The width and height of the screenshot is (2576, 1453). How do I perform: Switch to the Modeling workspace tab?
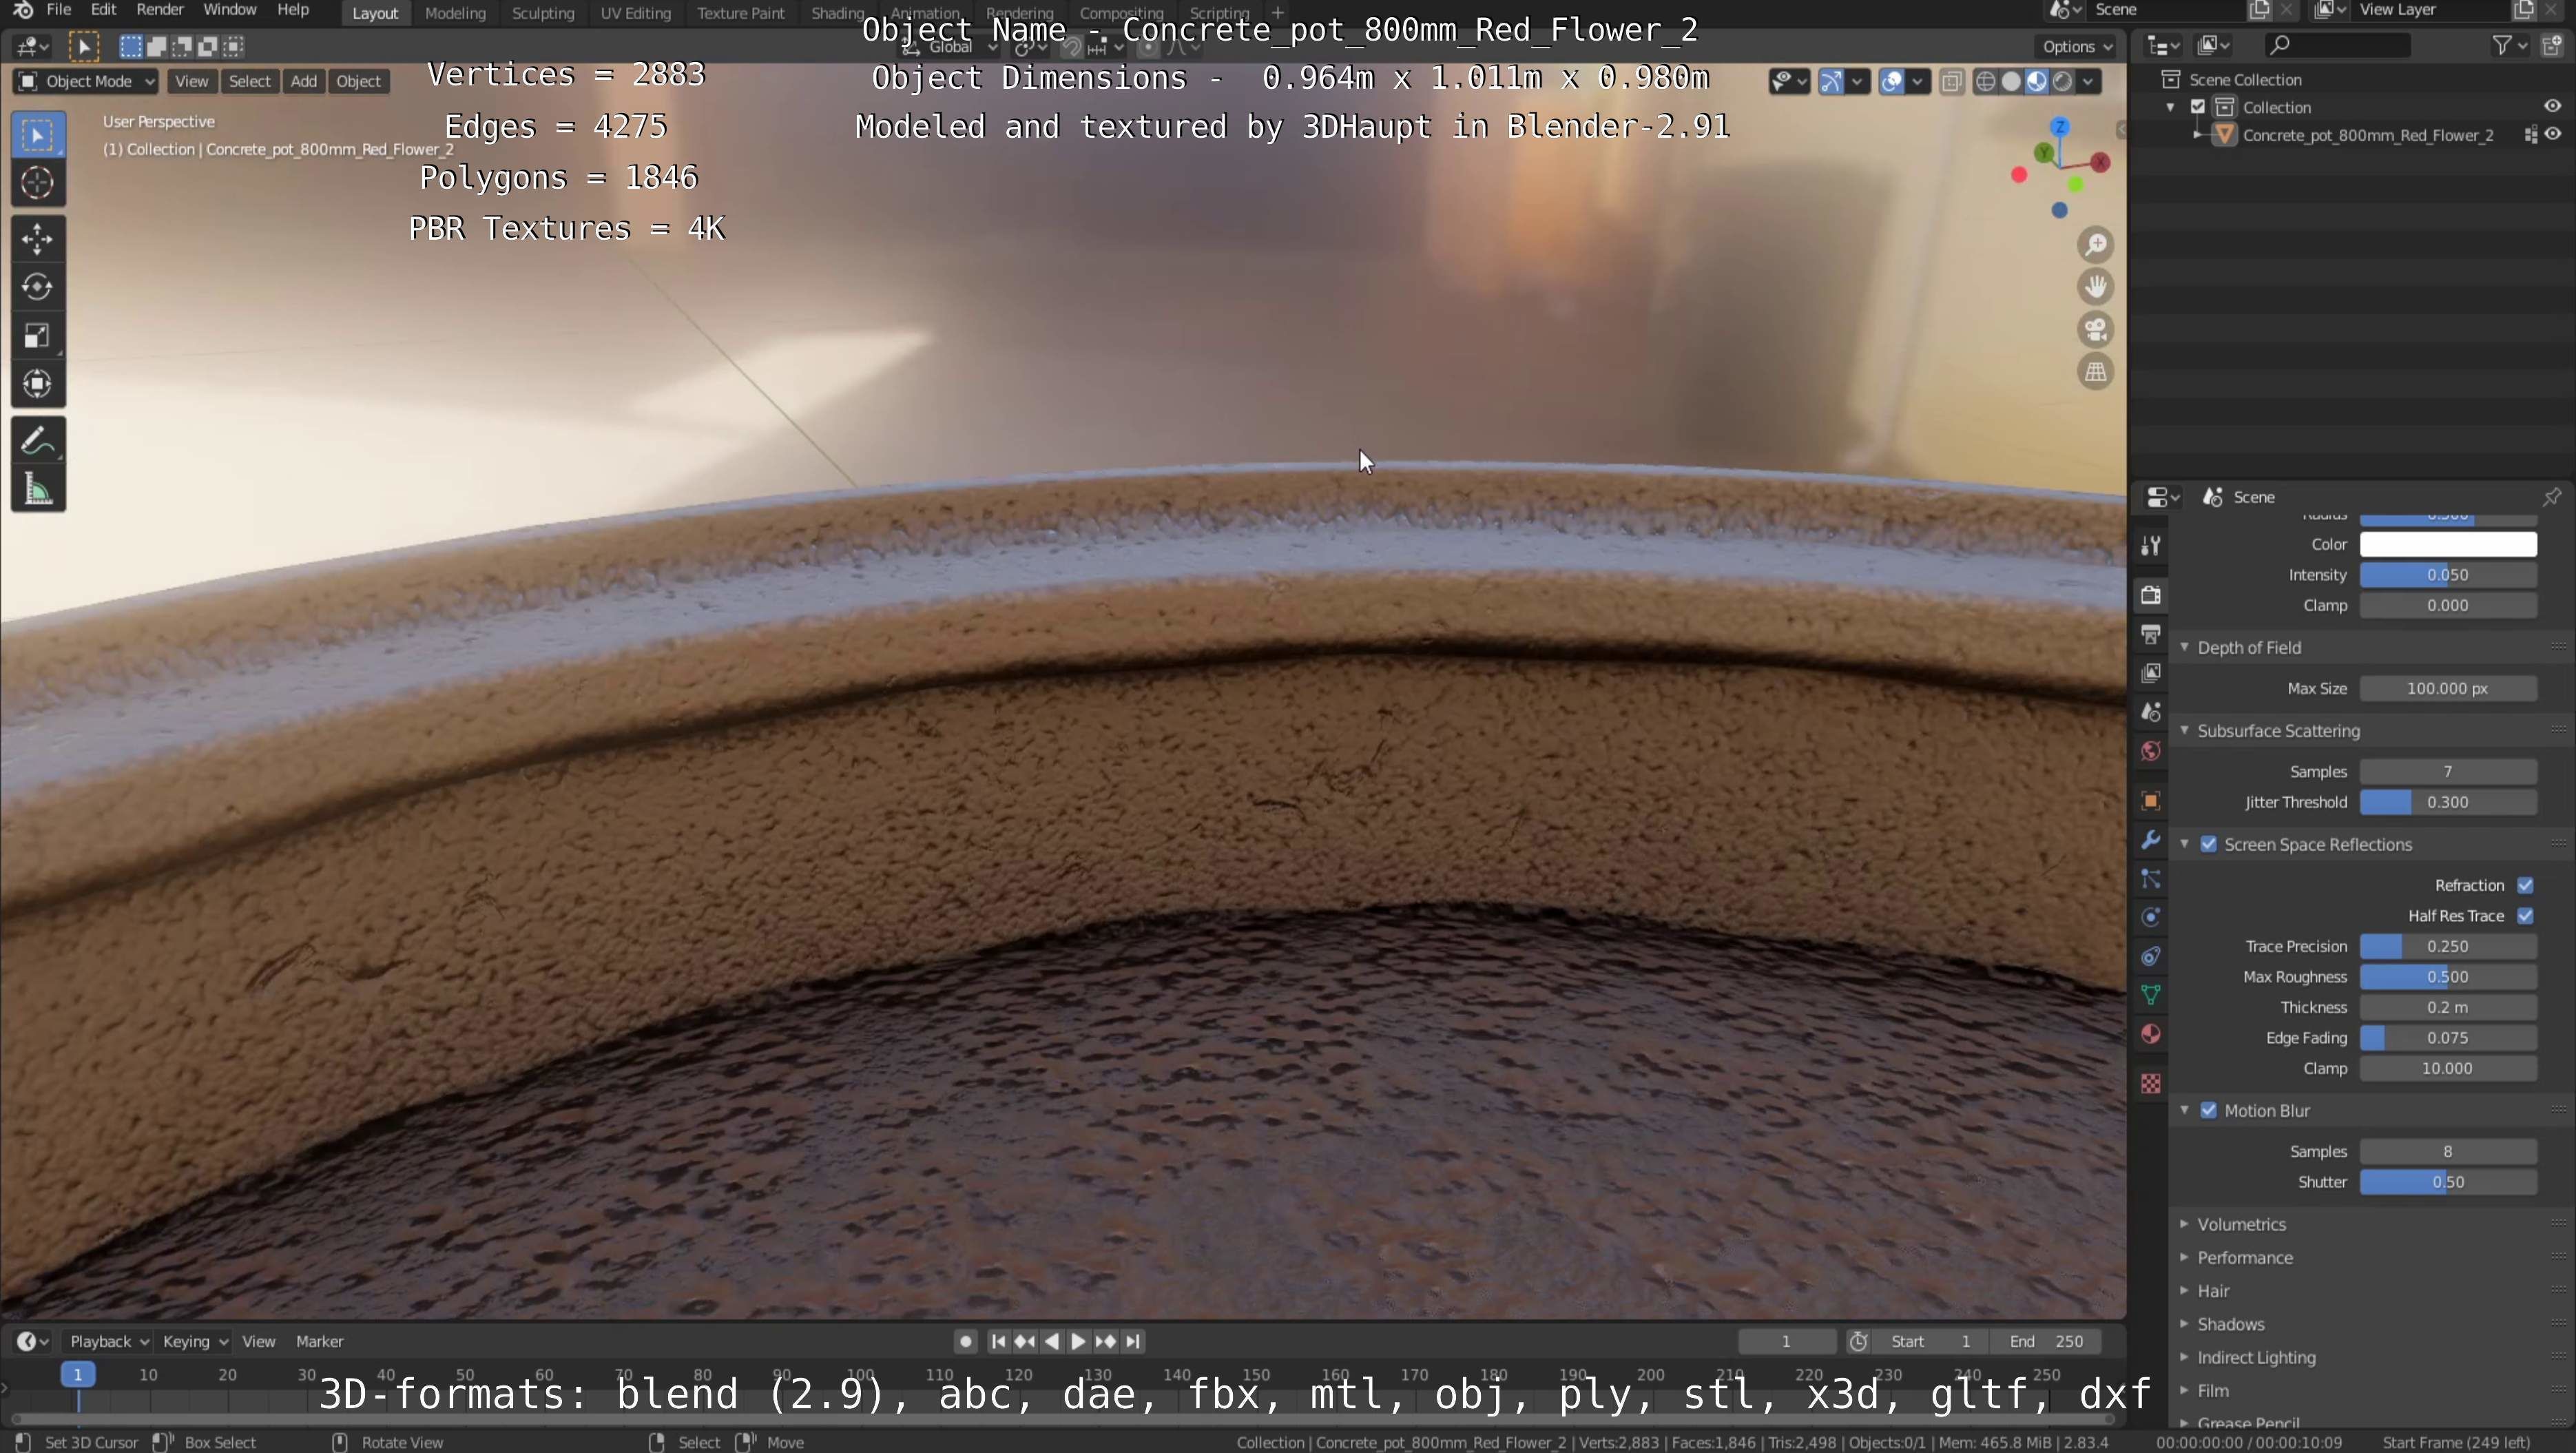click(x=455, y=13)
